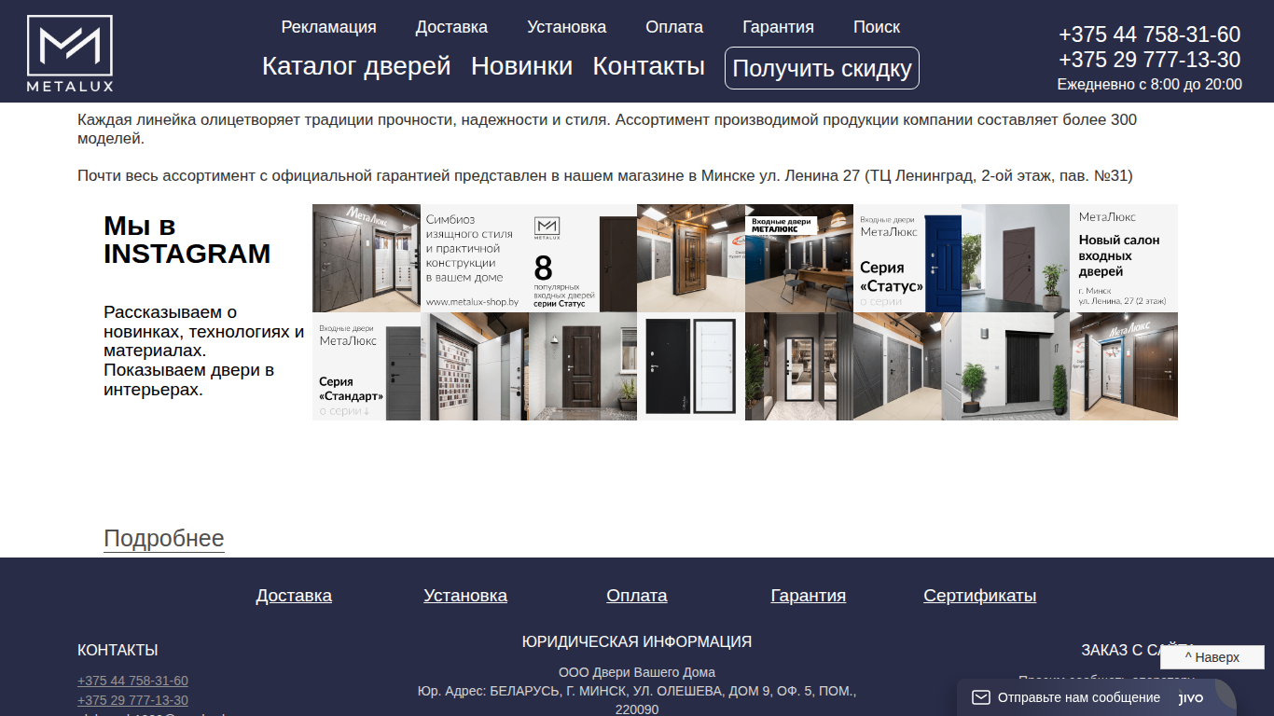The width and height of the screenshot is (1274, 716).
Task: Open Гарантия in the header menu
Action: (x=778, y=27)
